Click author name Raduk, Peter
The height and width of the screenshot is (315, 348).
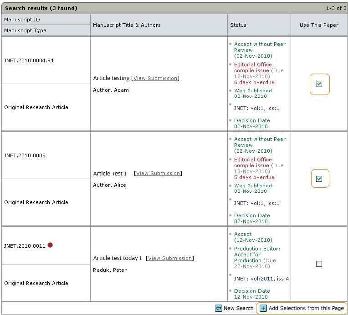tap(110, 270)
